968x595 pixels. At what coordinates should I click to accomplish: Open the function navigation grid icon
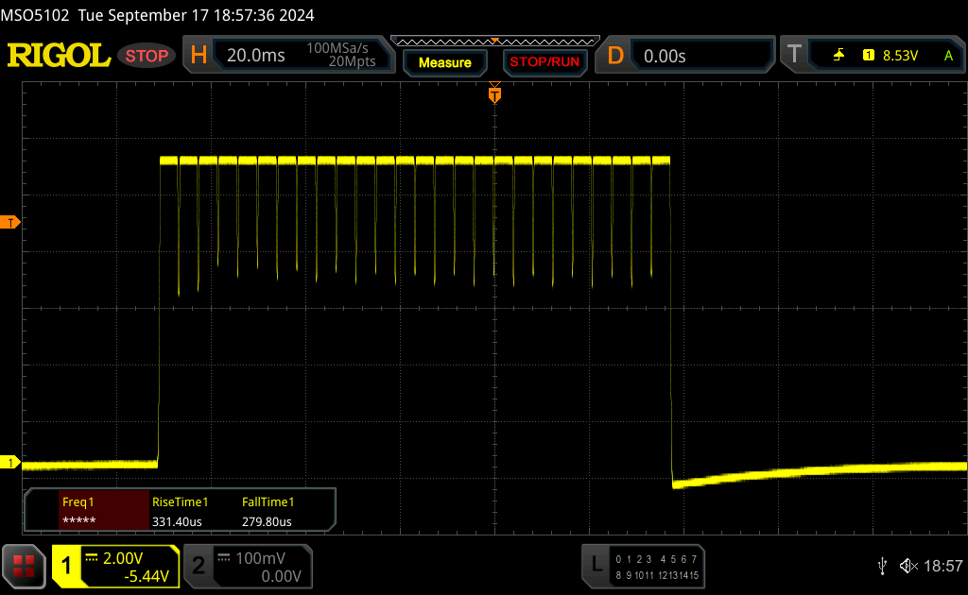[23, 566]
